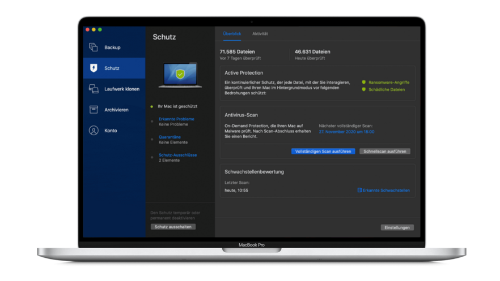This screenshot has height=281, width=500.
Task: Click the protected Mac laptop image
Action: 180,75
